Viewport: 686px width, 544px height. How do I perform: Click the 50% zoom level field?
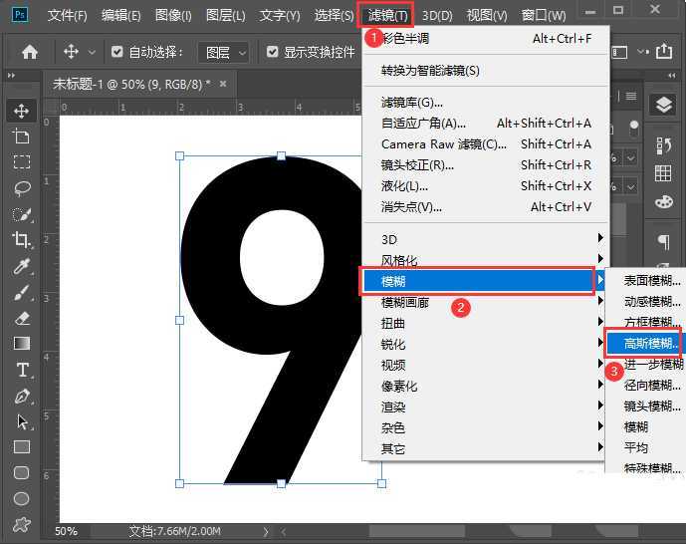pyautogui.click(x=66, y=532)
